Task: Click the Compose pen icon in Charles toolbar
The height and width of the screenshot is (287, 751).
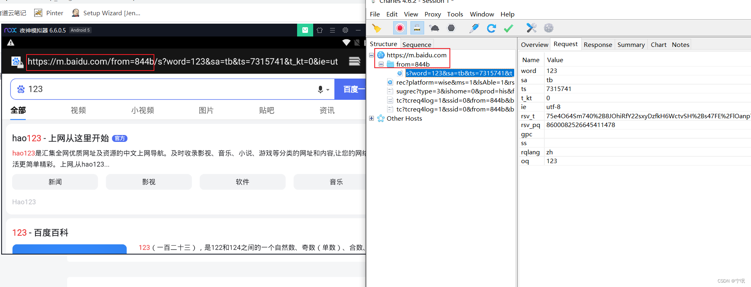Action: click(x=474, y=28)
